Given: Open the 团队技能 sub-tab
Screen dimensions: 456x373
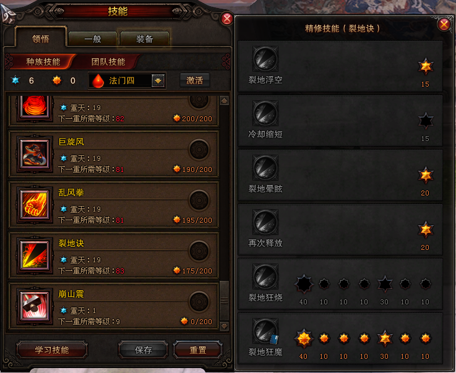Looking at the screenshot, I should point(108,62).
